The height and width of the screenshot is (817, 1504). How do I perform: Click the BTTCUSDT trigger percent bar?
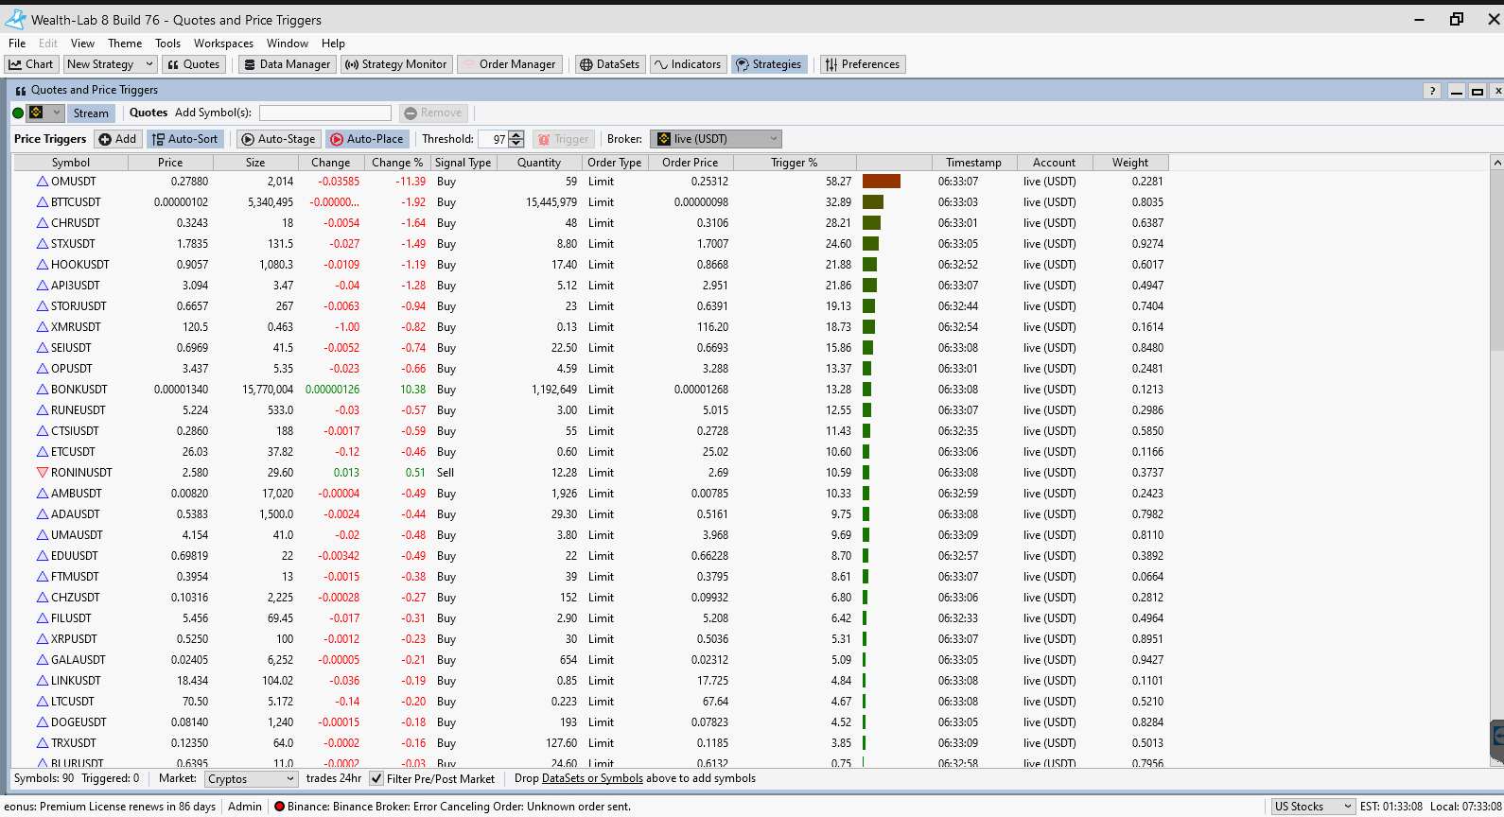click(872, 202)
